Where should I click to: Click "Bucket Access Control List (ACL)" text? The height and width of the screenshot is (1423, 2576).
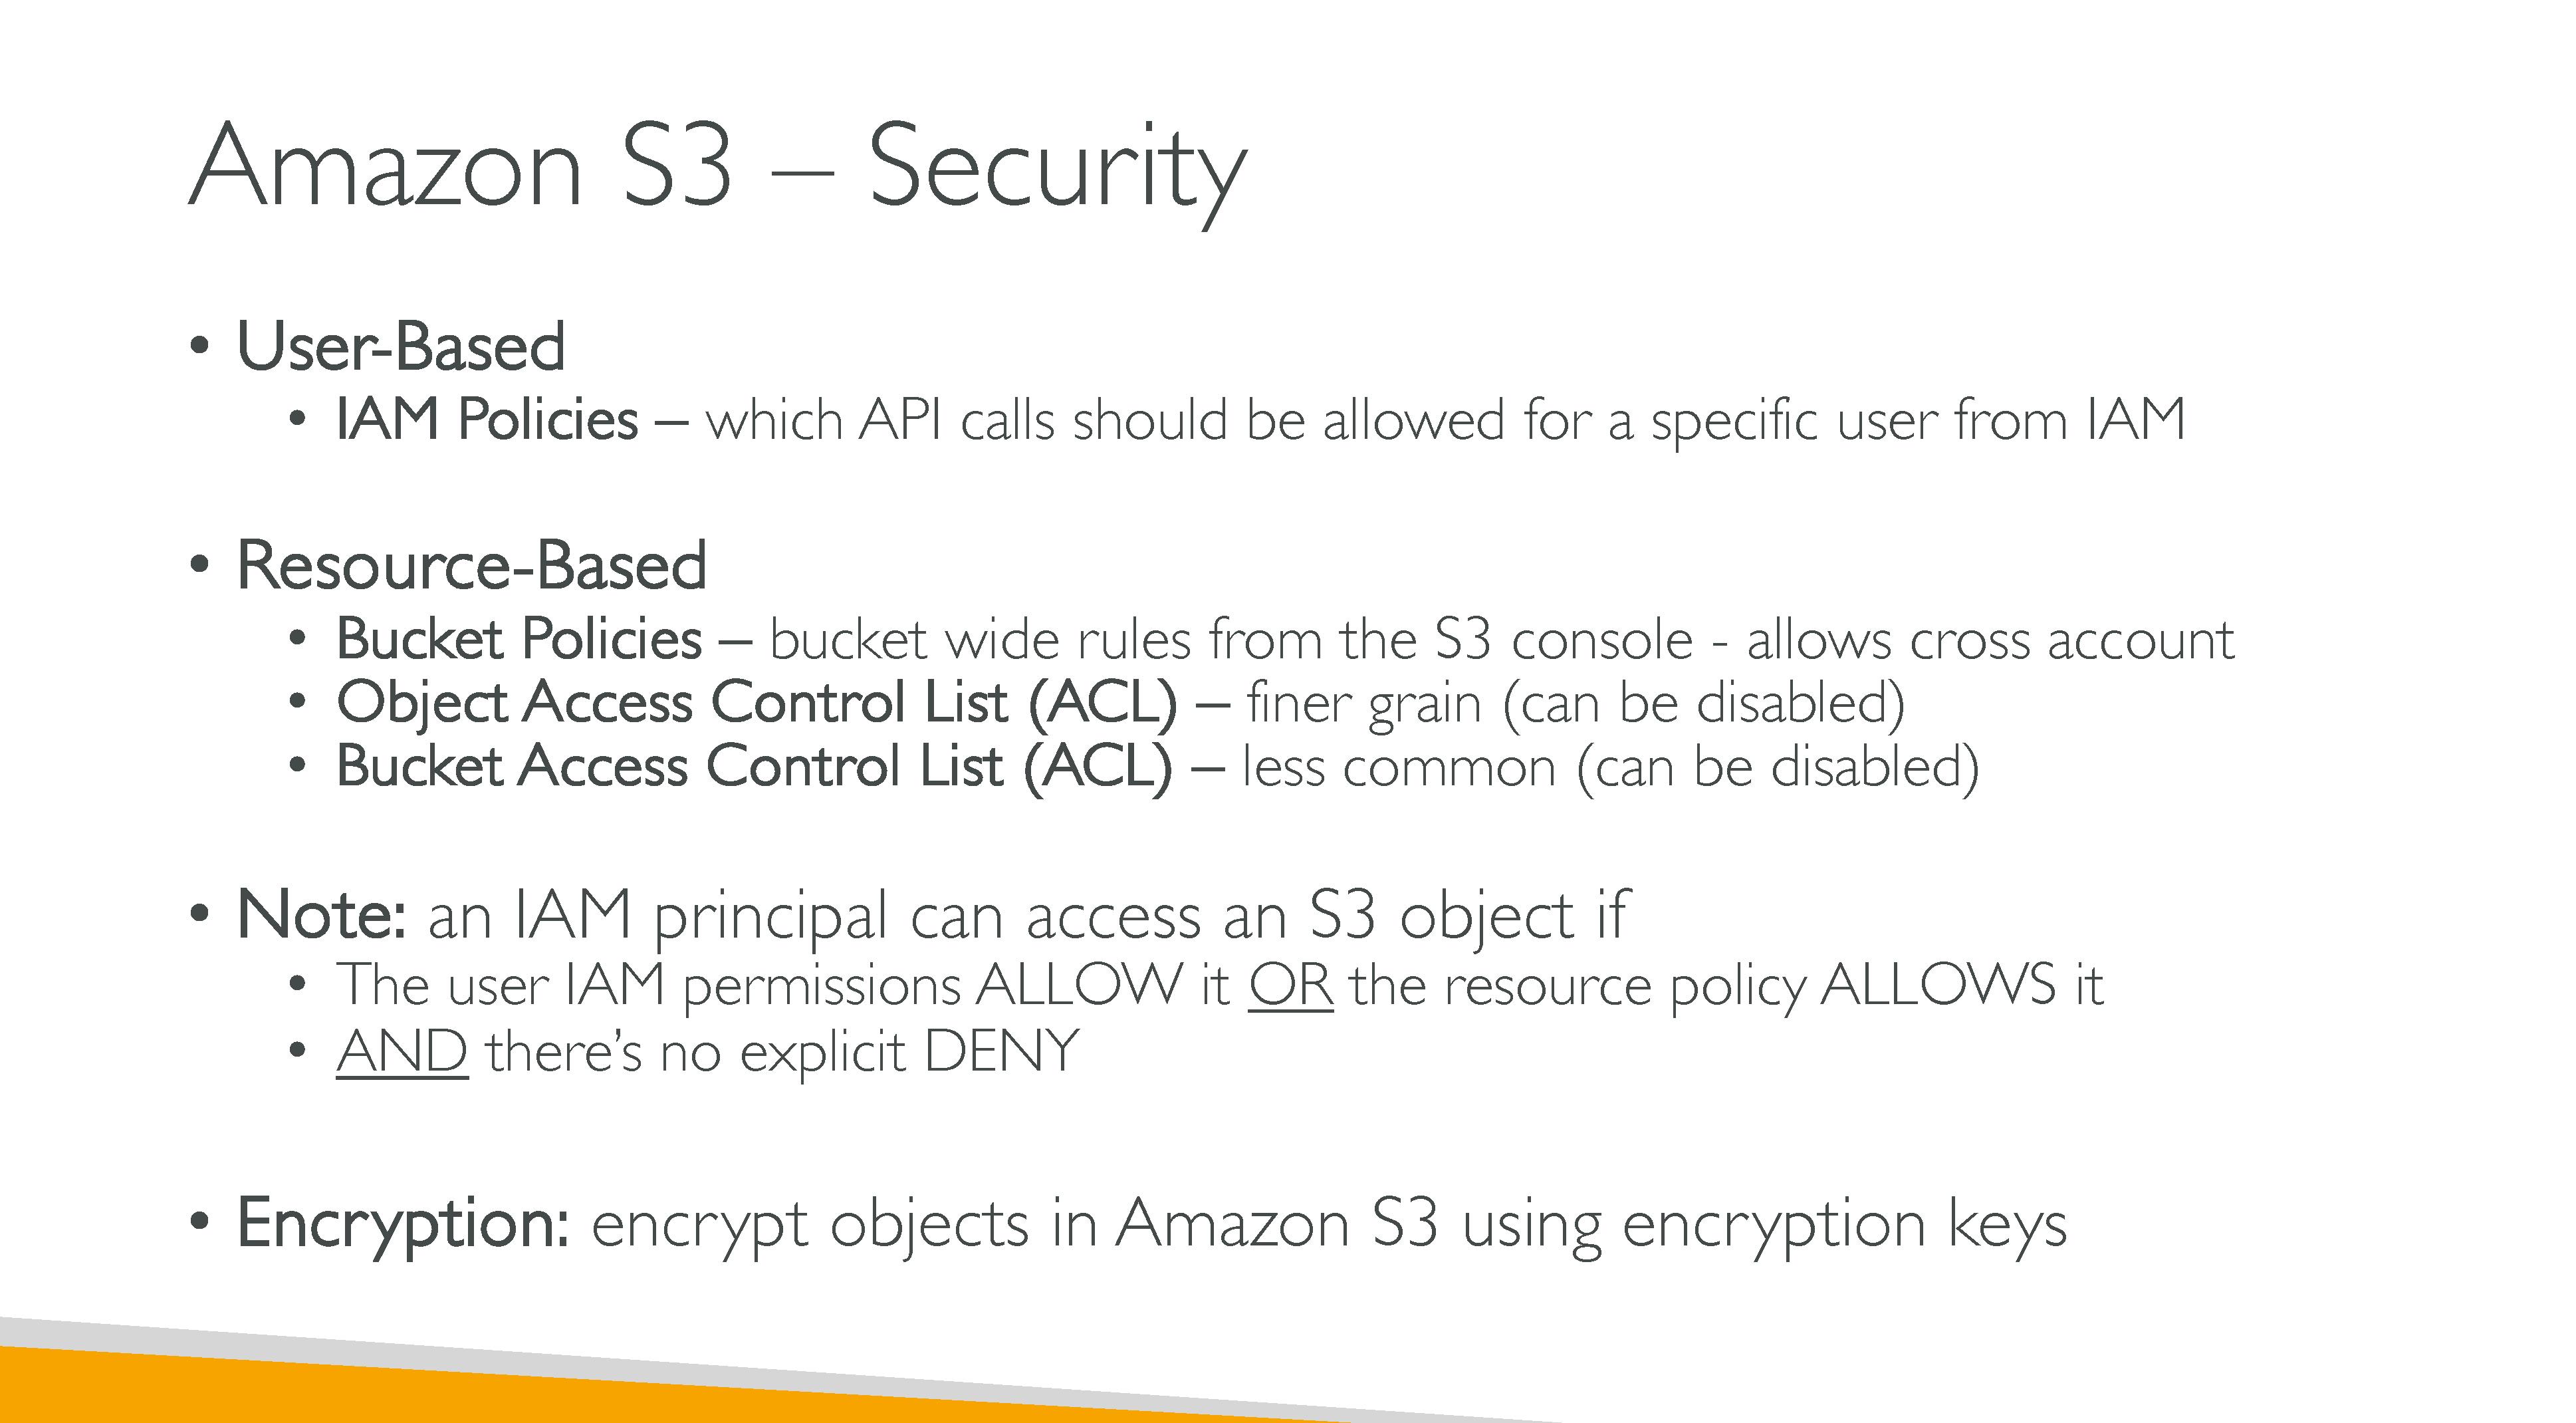(753, 767)
